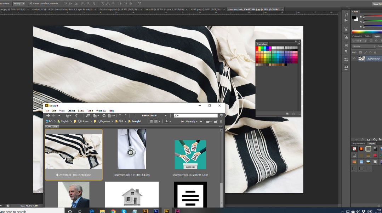Select the ESSENTIALS workspace label
The width and height of the screenshot is (382, 213).
point(149,116)
